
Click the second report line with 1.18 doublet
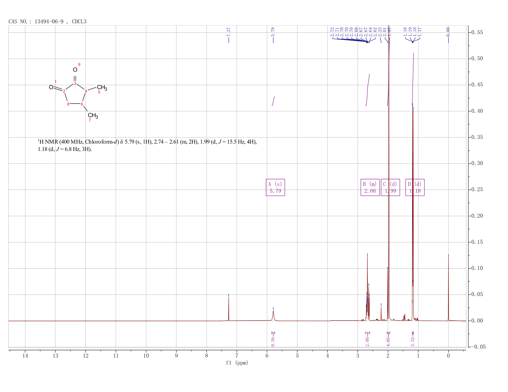65,150
